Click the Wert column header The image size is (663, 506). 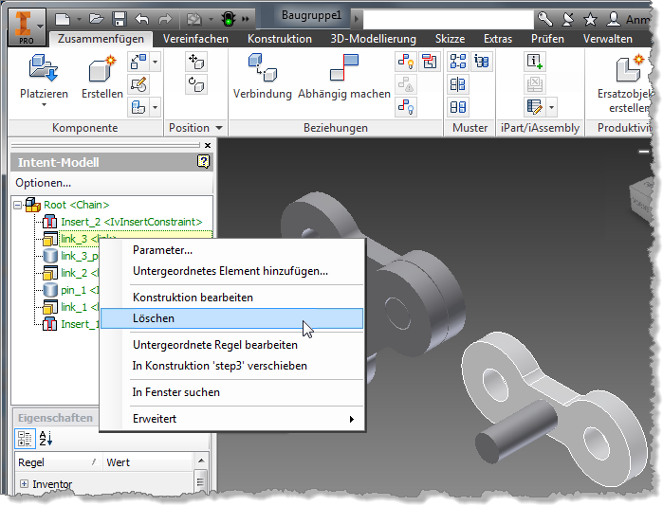coord(148,462)
